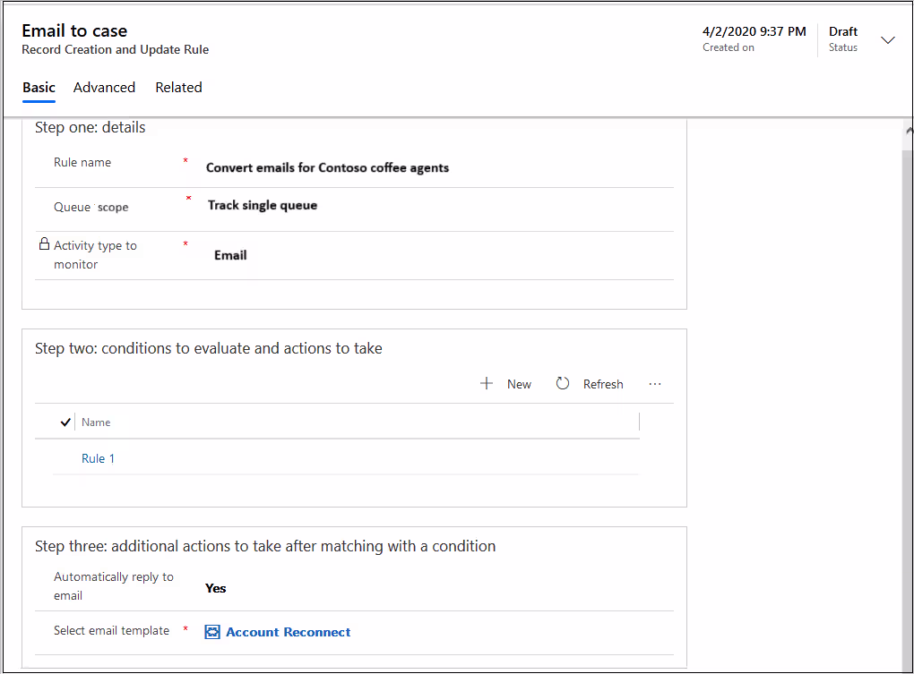Click the plus icon next to New
Image resolution: width=914 pixels, height=674 pixels.
click(x=487, y=384)
